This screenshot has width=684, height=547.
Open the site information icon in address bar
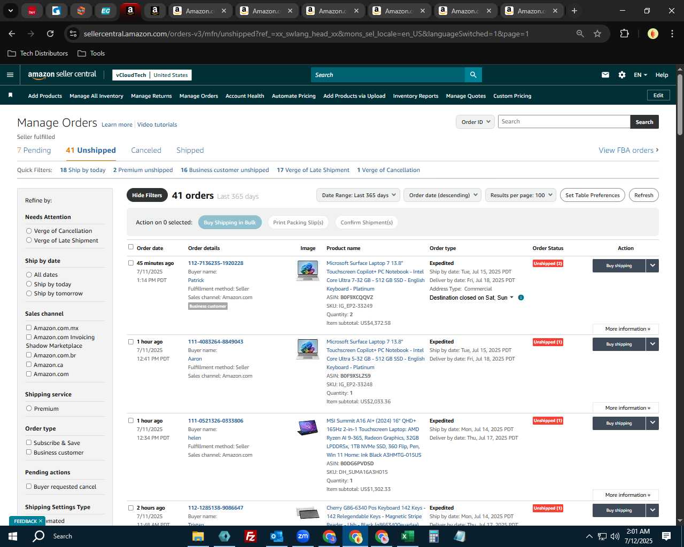coord(73,34)
